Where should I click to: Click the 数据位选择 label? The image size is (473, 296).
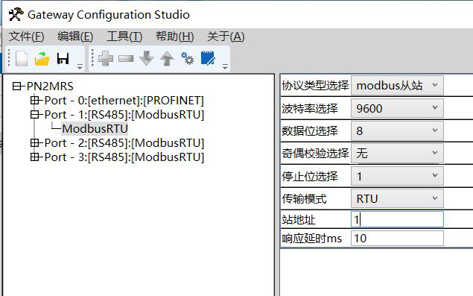coord(310,130)
